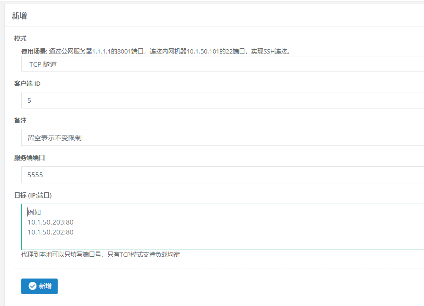Screen dimensions: 424x306
Task: Click the 新增 page heading
Action: (19, 16)
